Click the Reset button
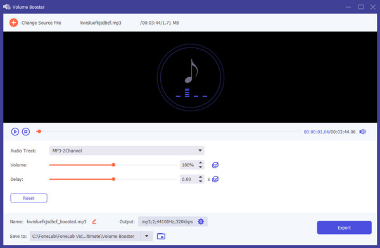 click(29, 198)
